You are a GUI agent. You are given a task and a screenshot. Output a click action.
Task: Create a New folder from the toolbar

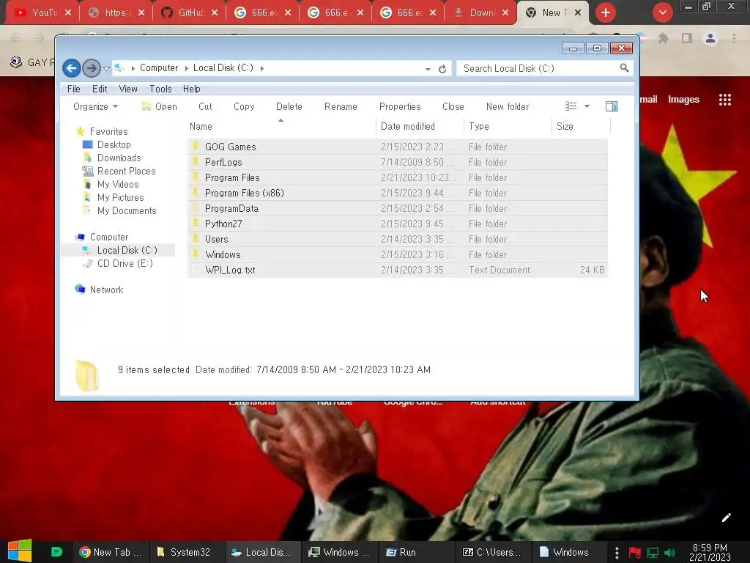508,106
